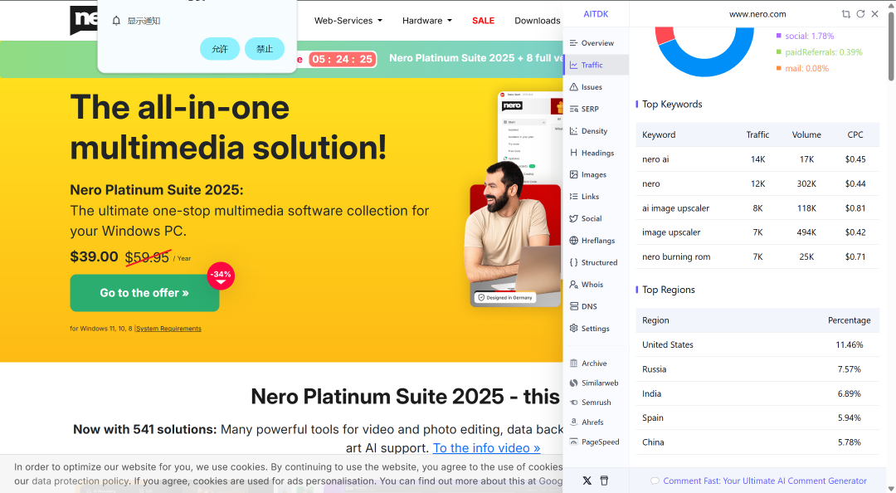Open the SALE menu item

coord(483,21)
